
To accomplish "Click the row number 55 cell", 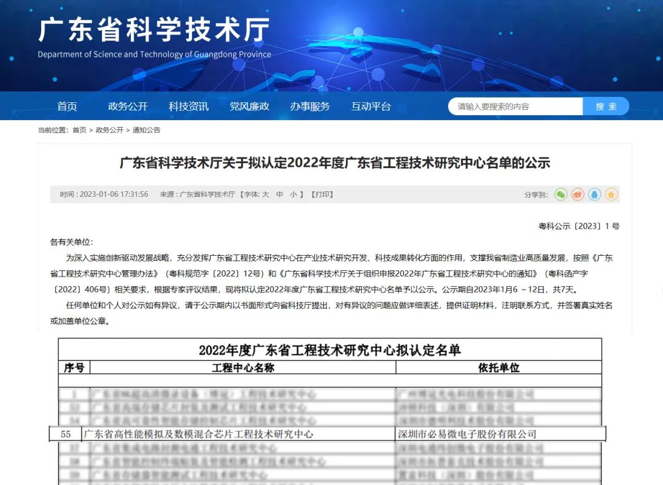I will coord(66,434).
